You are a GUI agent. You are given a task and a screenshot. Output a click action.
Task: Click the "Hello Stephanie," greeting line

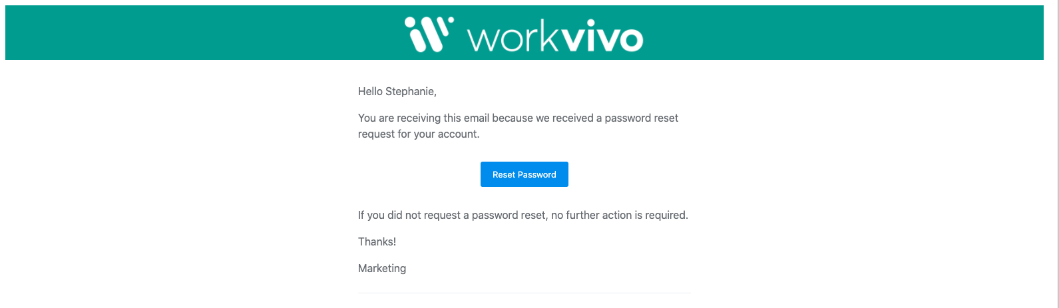(x=397, y=92)
